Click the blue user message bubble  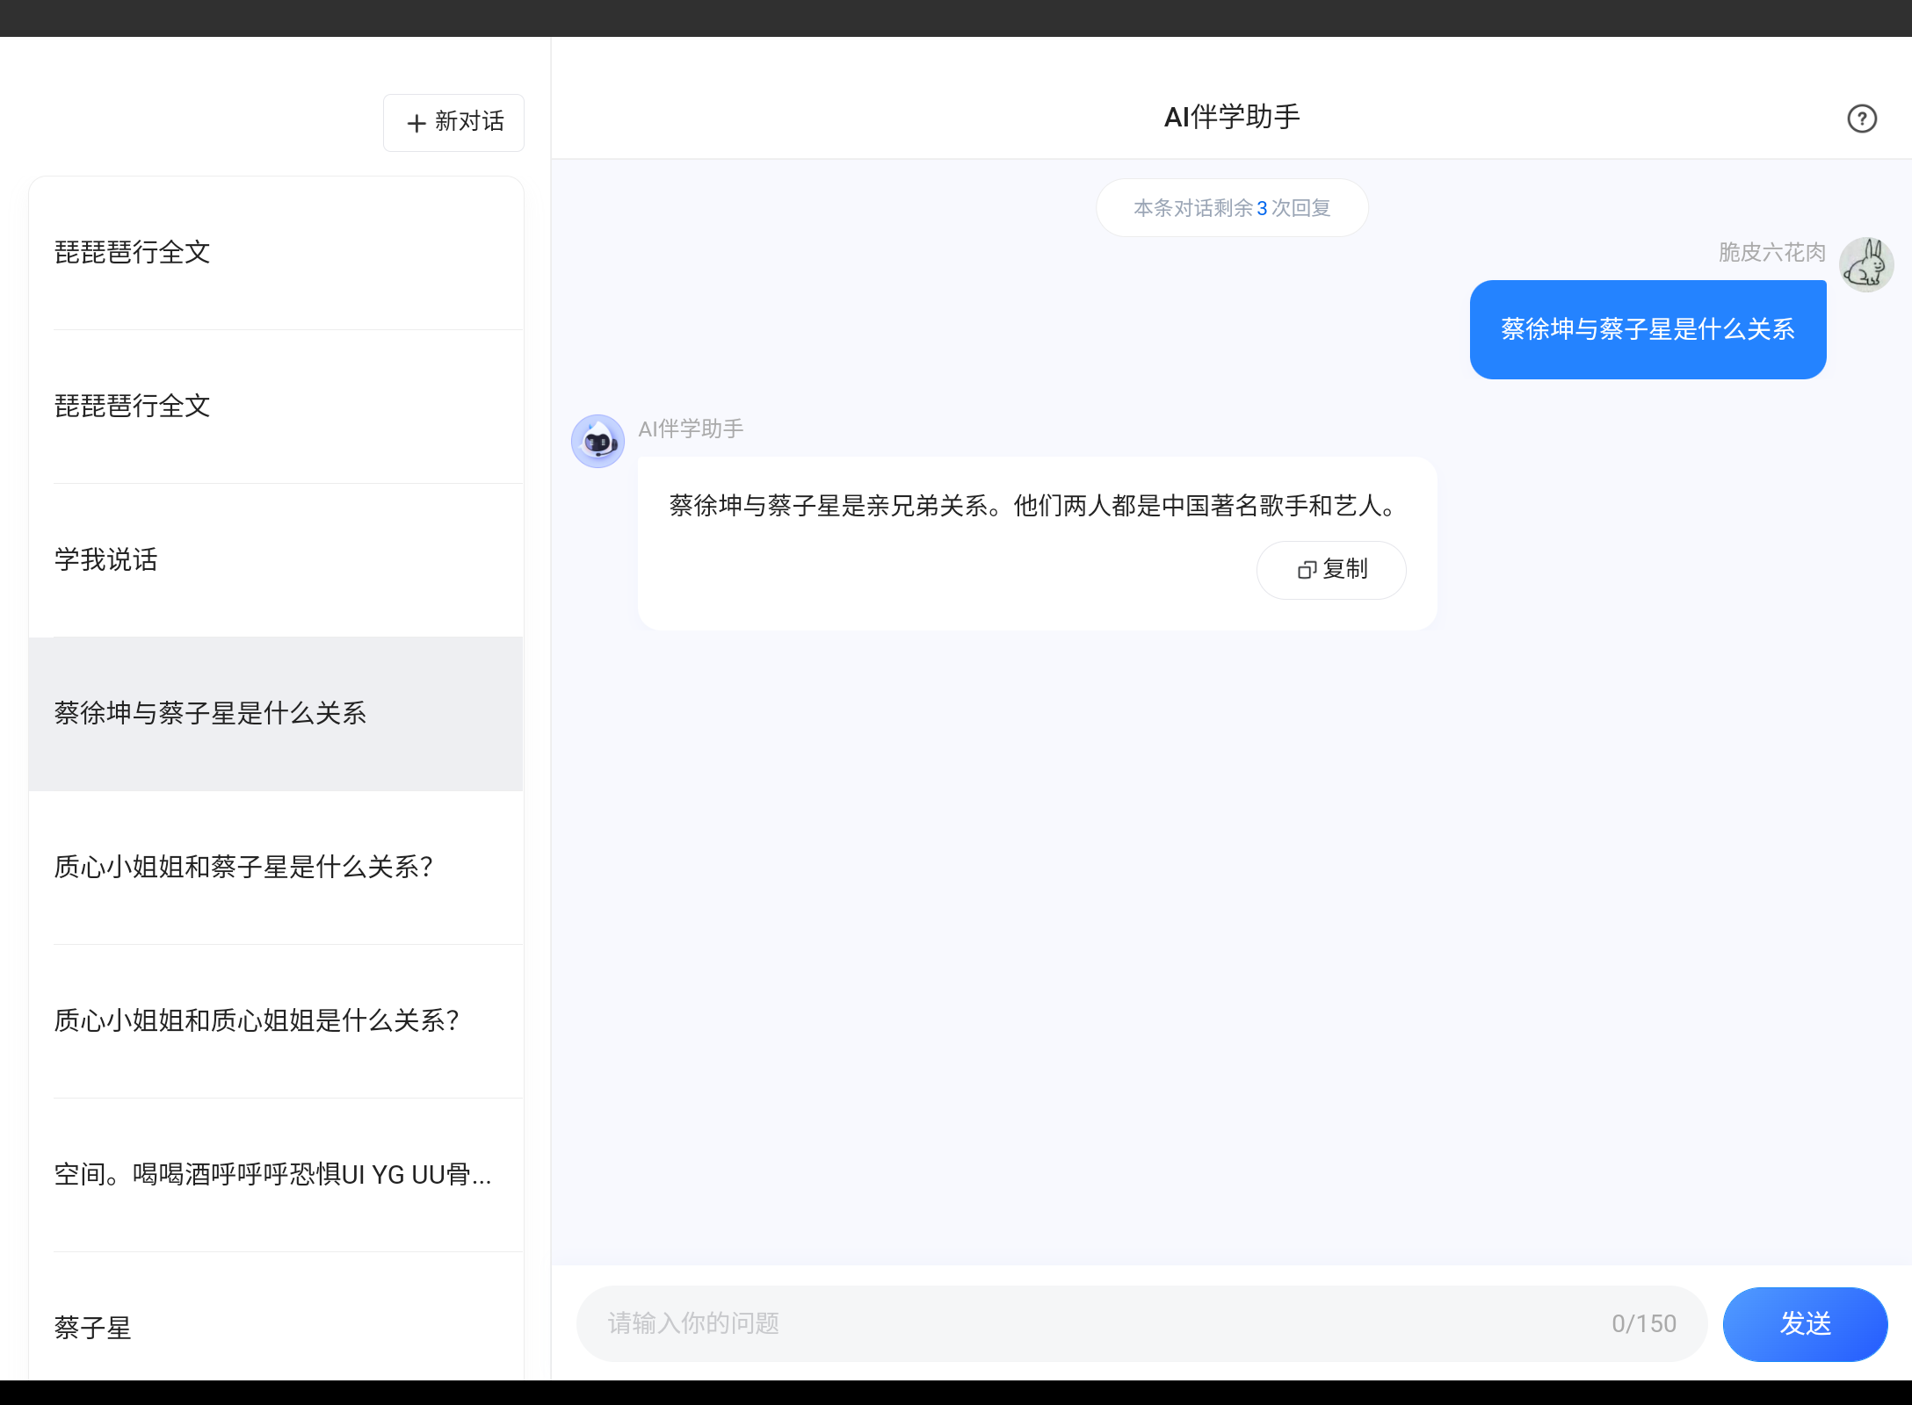point(1648,329)
